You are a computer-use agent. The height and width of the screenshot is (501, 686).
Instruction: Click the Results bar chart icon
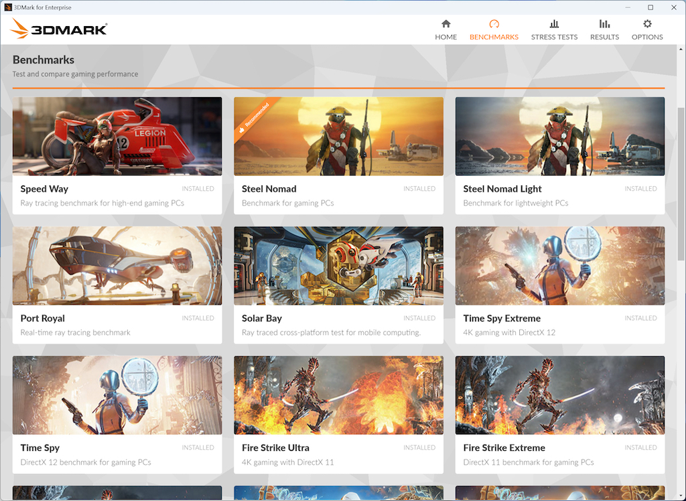click(x=604, y=23)
